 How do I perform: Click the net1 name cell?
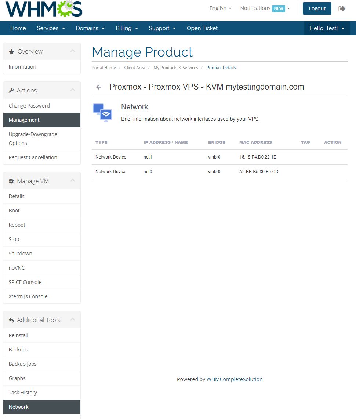(148, 157)
